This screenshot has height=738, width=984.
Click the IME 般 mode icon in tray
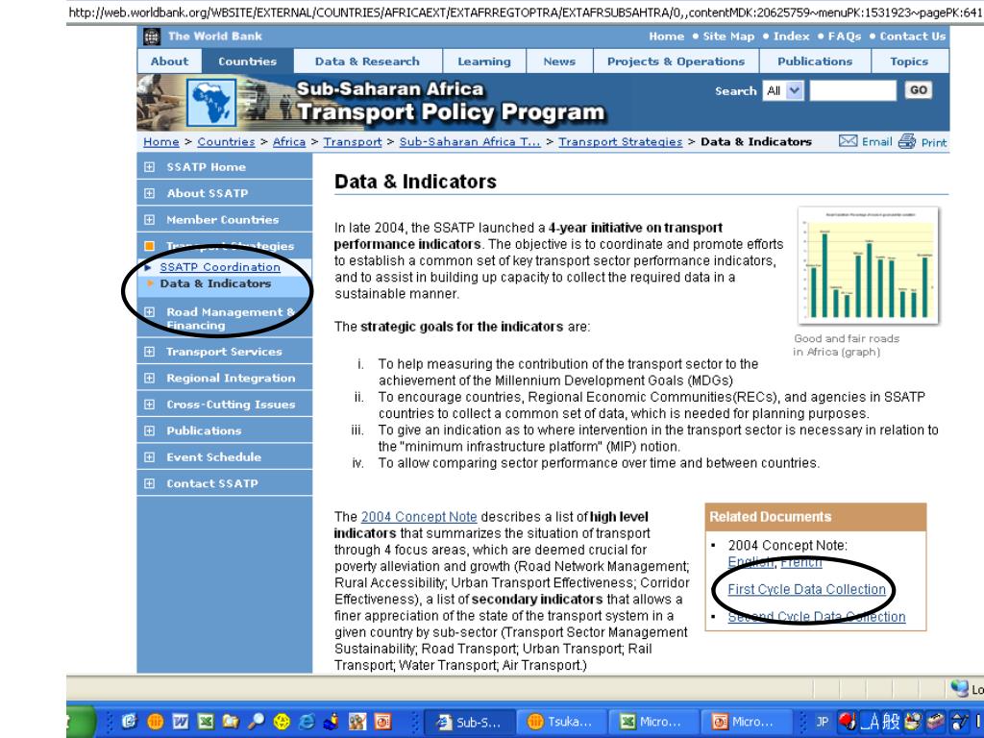891,722
